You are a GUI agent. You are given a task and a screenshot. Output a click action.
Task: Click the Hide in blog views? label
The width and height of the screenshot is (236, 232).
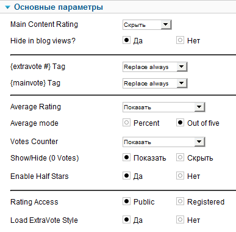43,41
